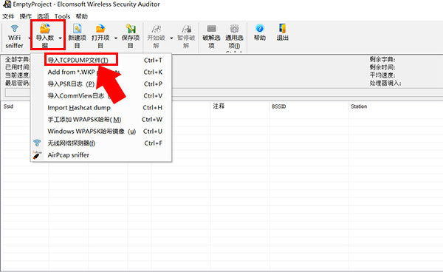The width and height of the screenshot is (443, 272).
Task: Click the Import Data (导入数据) toolbar button
Action: pyautogui.click(x=45, y=36)
